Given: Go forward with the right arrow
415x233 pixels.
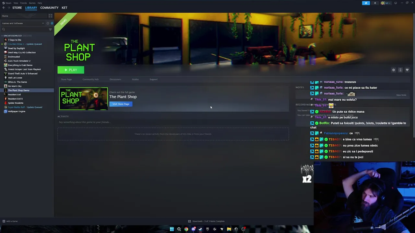Looking at the screenshot, I should pos(8,8).
